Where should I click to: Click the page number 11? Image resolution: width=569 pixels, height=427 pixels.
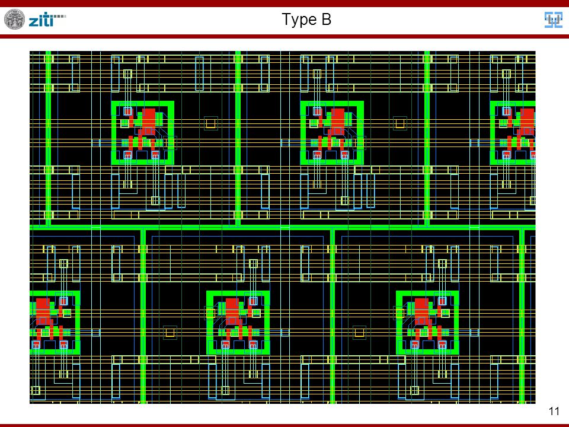click(x=554, y=411)
